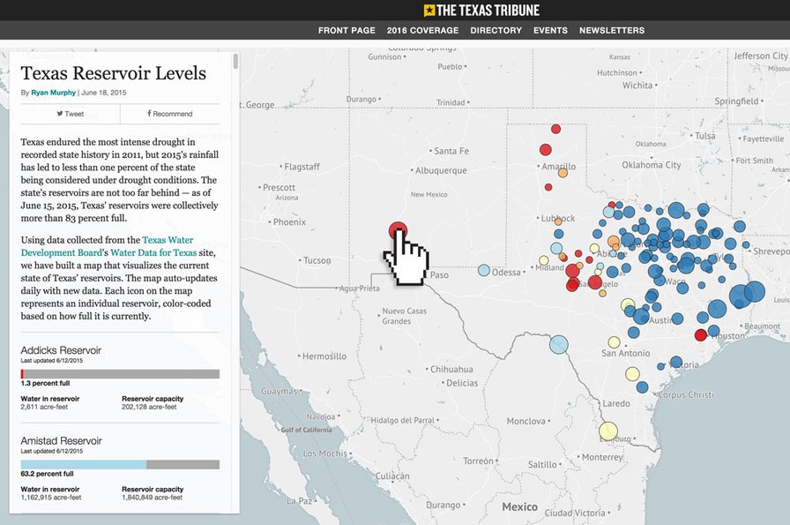Click the Tweet share button
The width and height of the screenshot is (790, 525).
tap(70, 114)
